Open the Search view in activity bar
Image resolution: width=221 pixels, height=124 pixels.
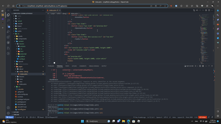8,20
